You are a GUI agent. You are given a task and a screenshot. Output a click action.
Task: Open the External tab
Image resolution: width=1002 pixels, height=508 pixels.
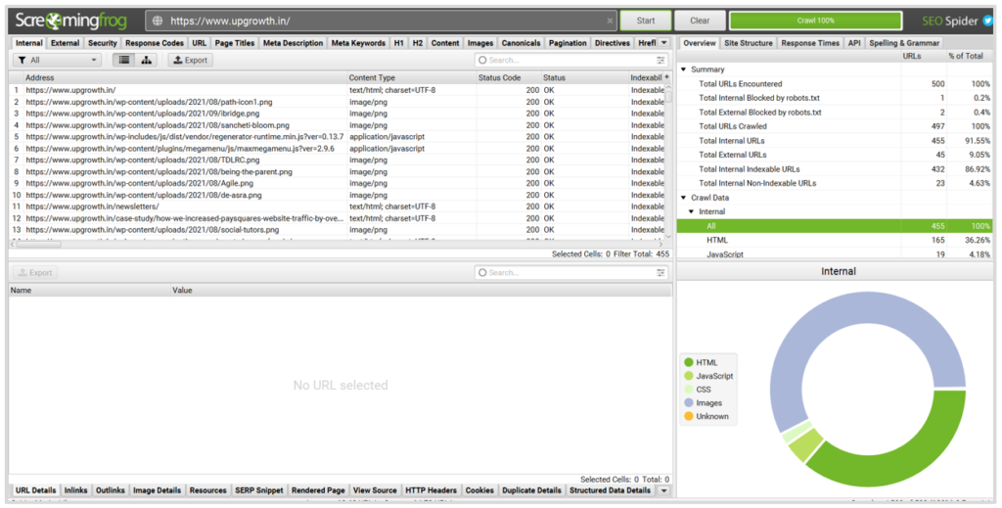tap(66, 43)
